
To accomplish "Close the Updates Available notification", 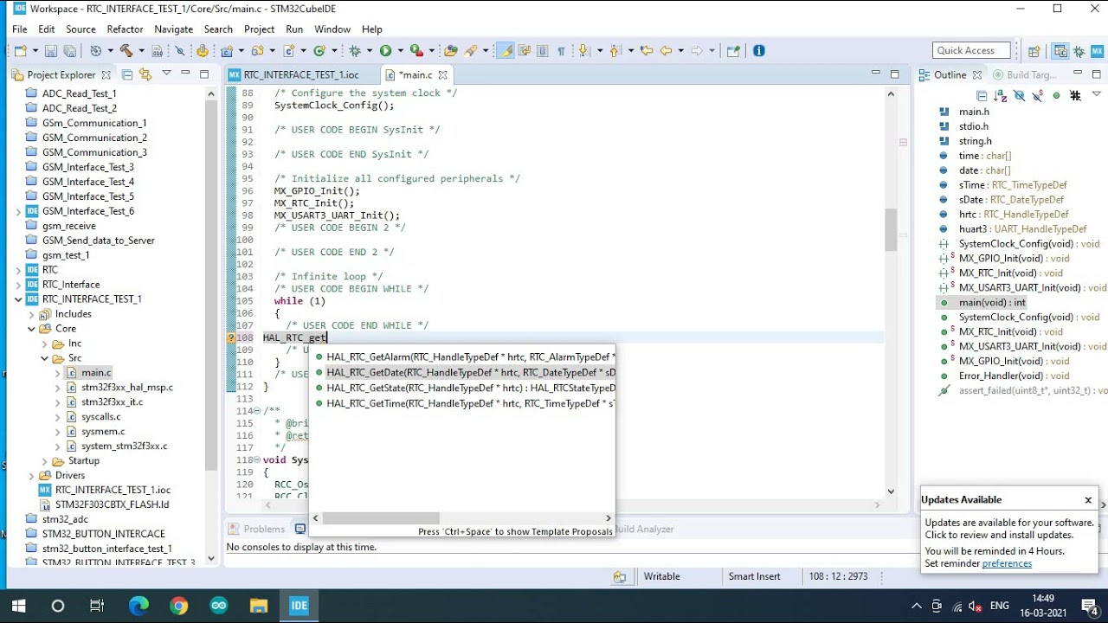I will [x=1088, y=500].
